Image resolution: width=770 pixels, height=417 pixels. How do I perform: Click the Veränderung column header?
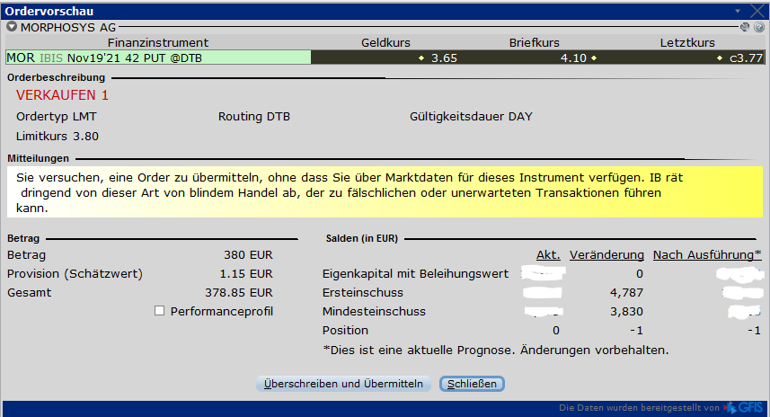606,255
